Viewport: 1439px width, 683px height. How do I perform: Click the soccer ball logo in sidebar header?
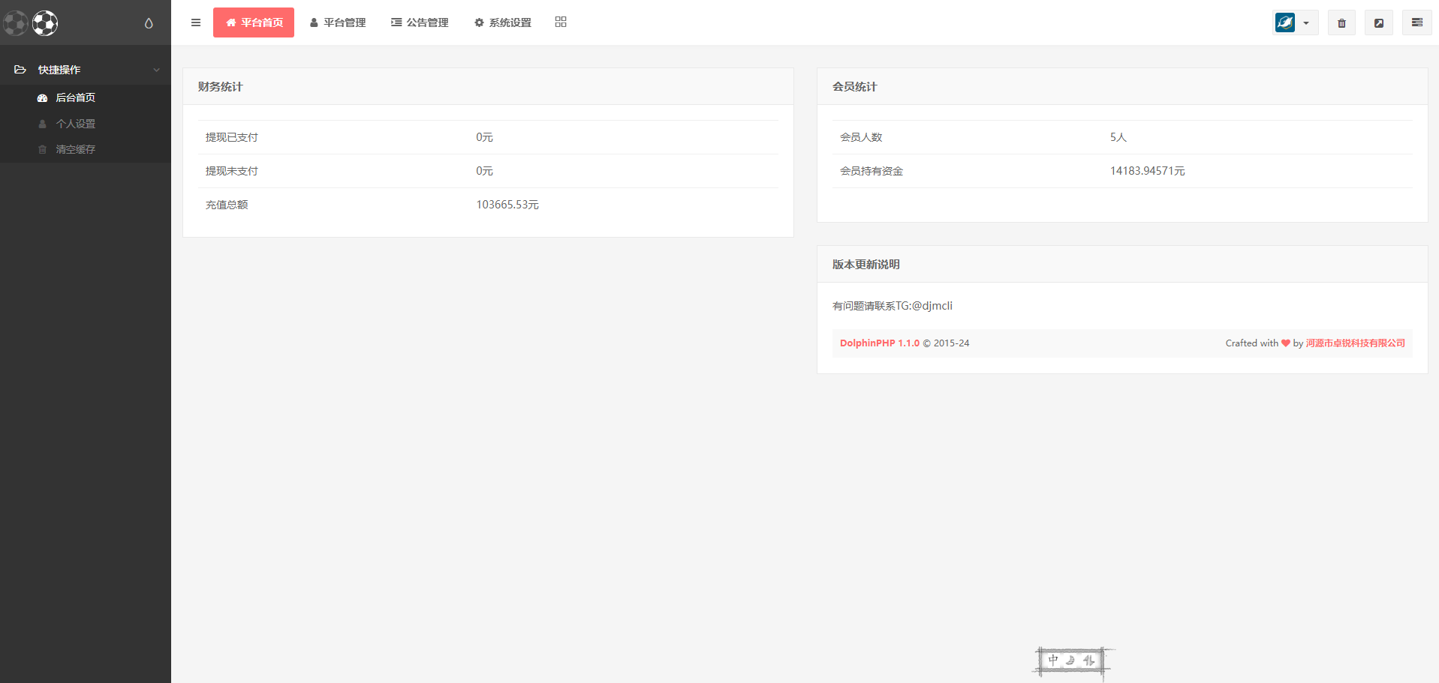pyautogui.click(x=44, y=23)
